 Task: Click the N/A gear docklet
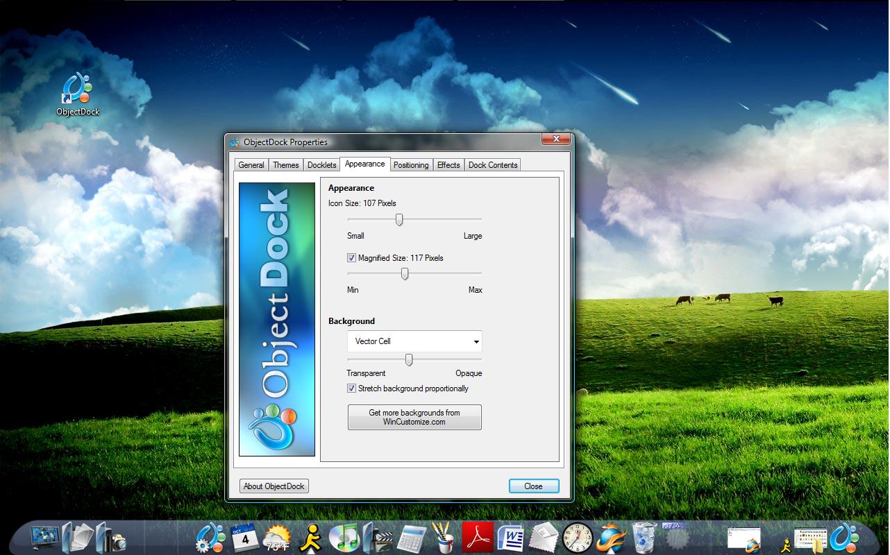coord(676,536)
